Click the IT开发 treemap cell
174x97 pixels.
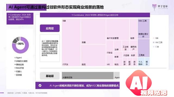(71, 42)
